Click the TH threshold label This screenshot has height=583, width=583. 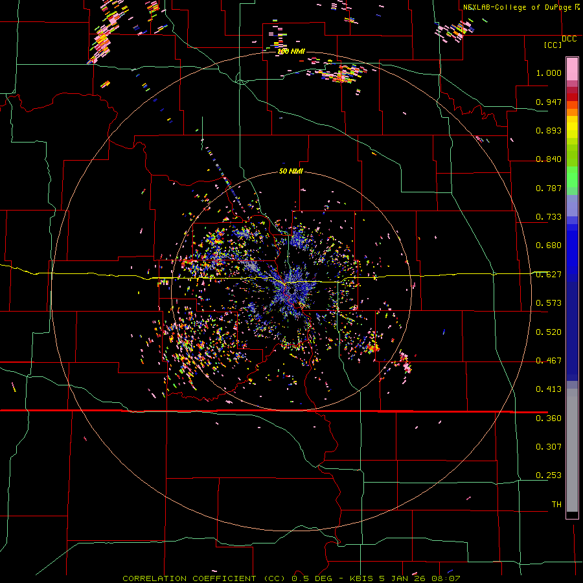tap(556, 505)
